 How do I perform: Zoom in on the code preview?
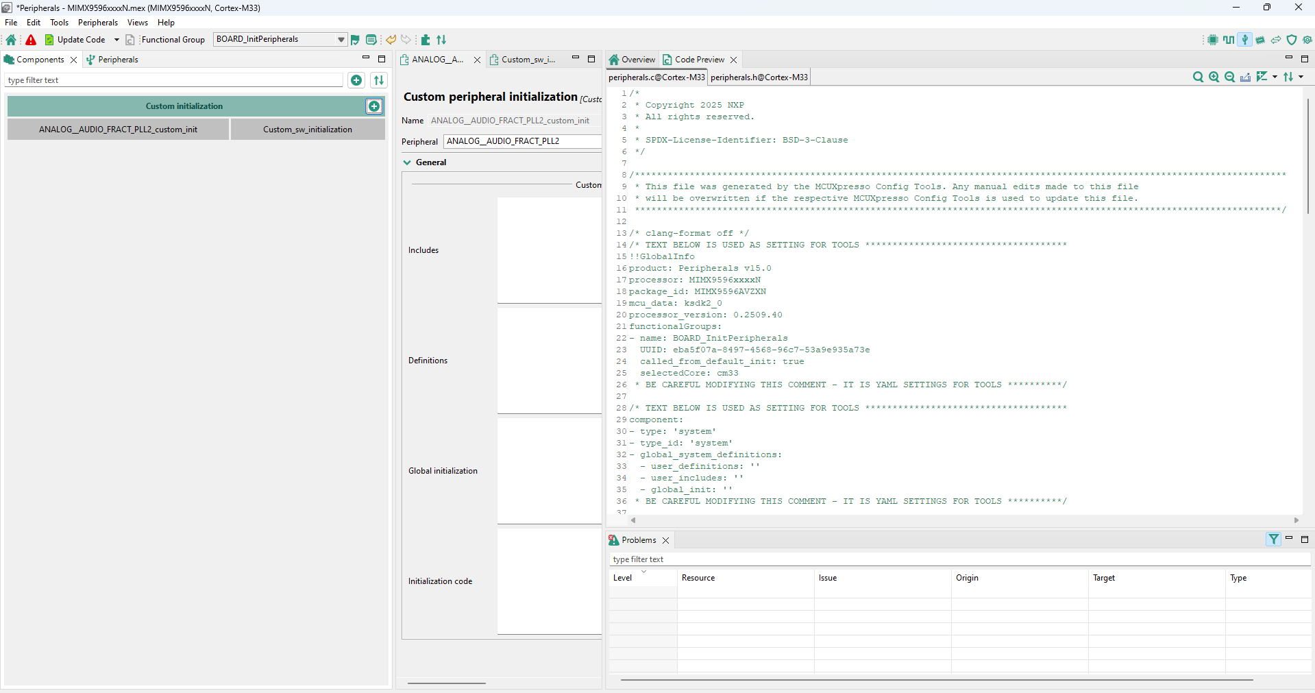click(1214, 77)
